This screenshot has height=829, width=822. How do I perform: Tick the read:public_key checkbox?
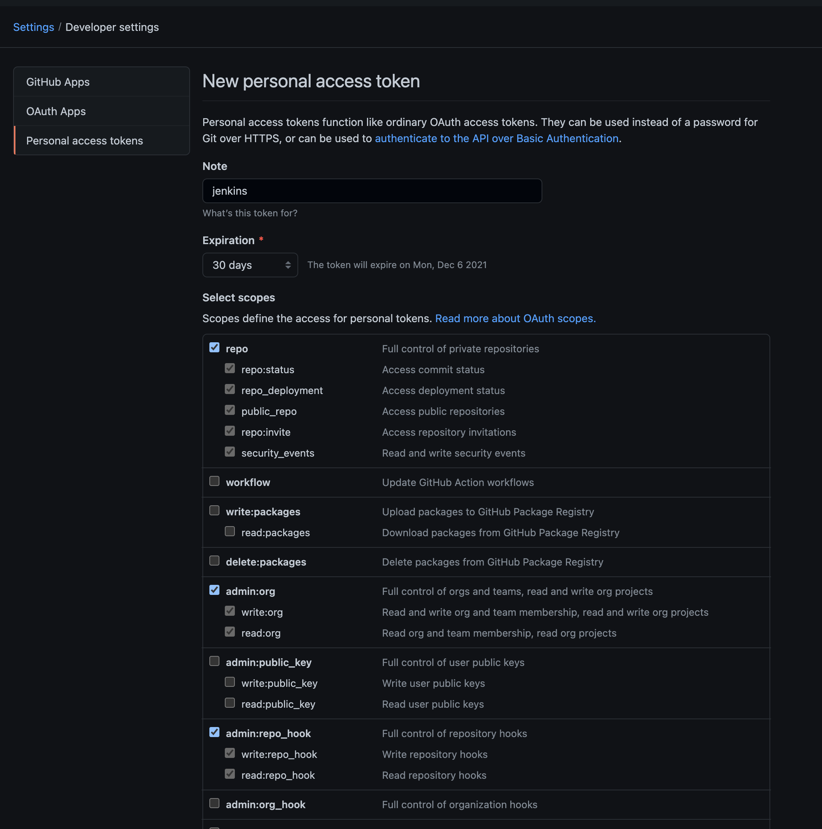230,703
